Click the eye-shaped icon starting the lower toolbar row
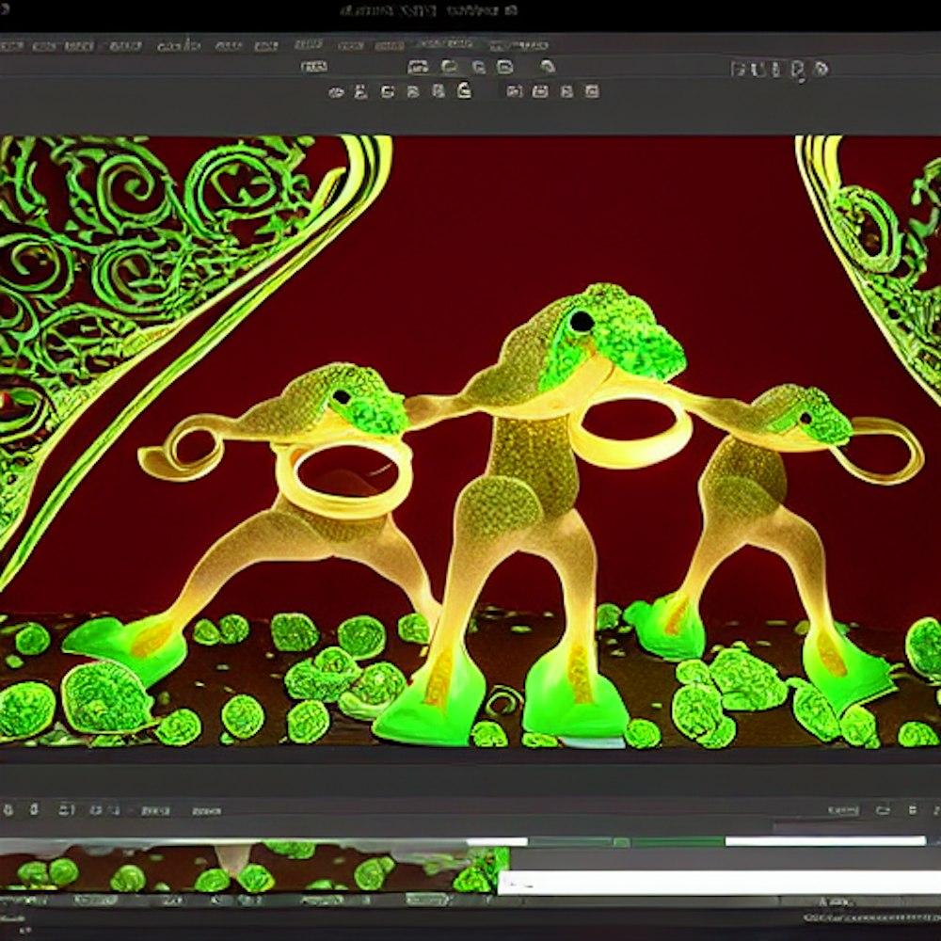This screenshot has height=941, width=941. point(336,91)
